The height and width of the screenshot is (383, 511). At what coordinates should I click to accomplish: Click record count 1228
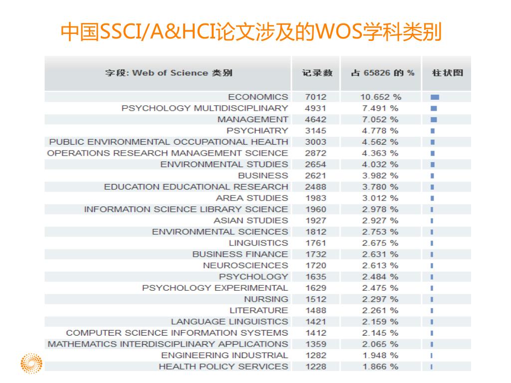[x=315, y=367]
